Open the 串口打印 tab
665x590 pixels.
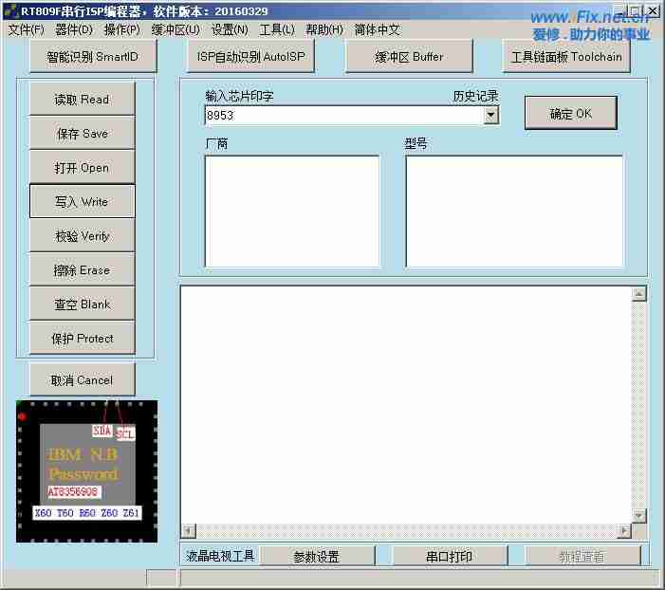(450, 556)
